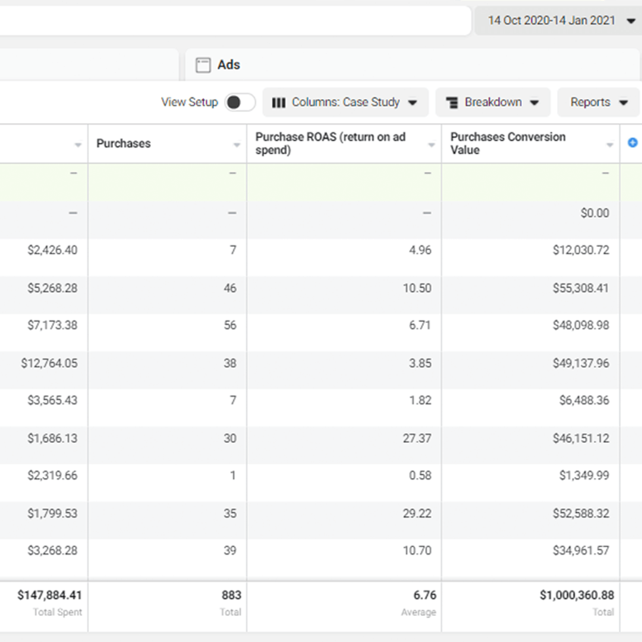642x642 pixels.
Task: Click the blue add column plus icon
Action: [x=632, y=143]
